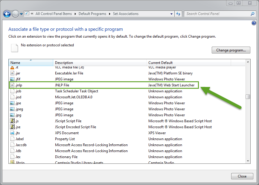
Task: Expand the double chevron in address bar
Action: pos(32,14)
